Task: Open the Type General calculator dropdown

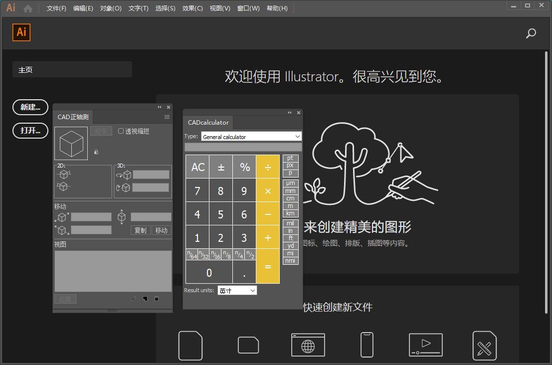Action: coord(251,137)
